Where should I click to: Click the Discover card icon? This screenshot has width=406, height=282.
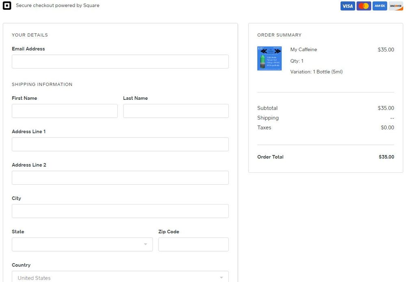pos(396,6)
